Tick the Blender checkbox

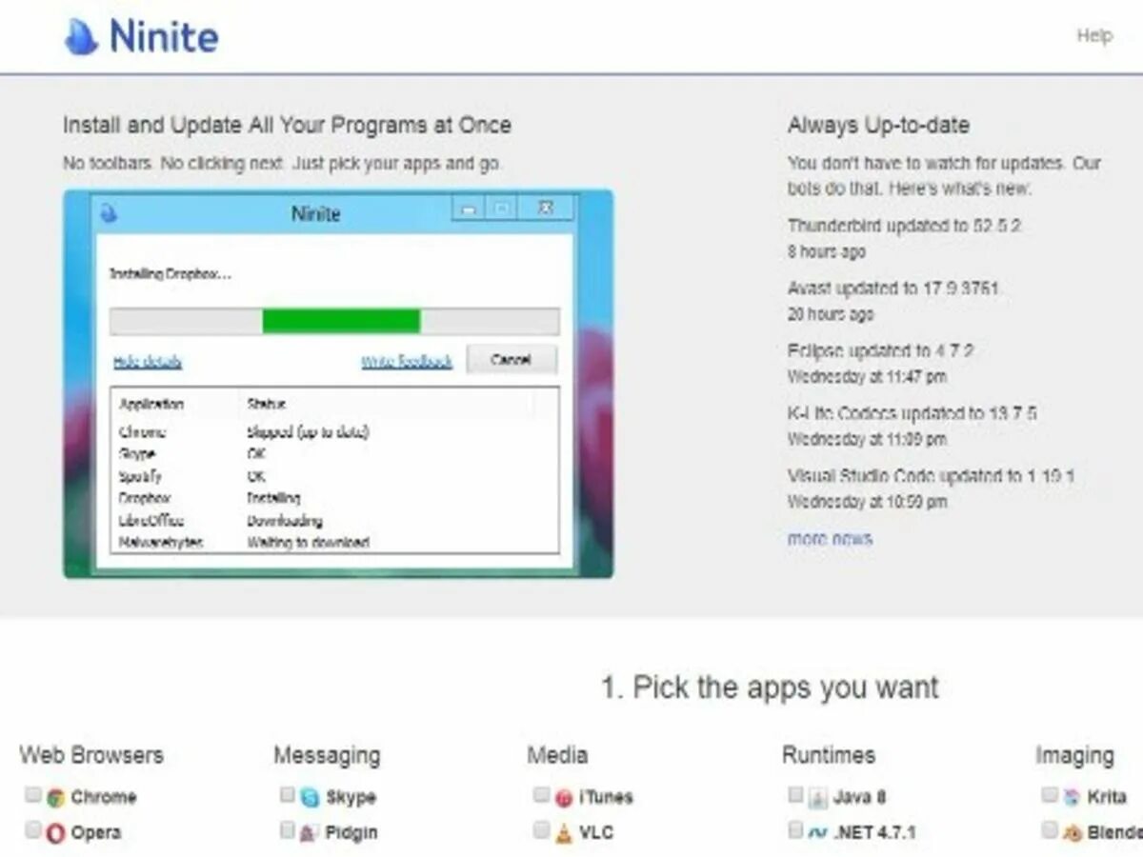(x=1049, y=830)
